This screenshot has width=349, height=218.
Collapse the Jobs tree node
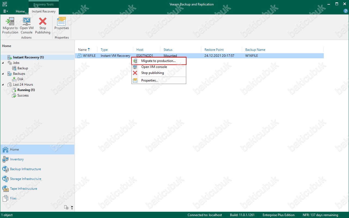click(3, 63)
